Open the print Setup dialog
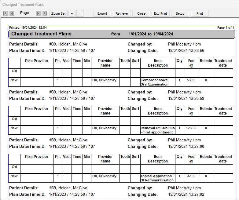 [x=180, y=13]
